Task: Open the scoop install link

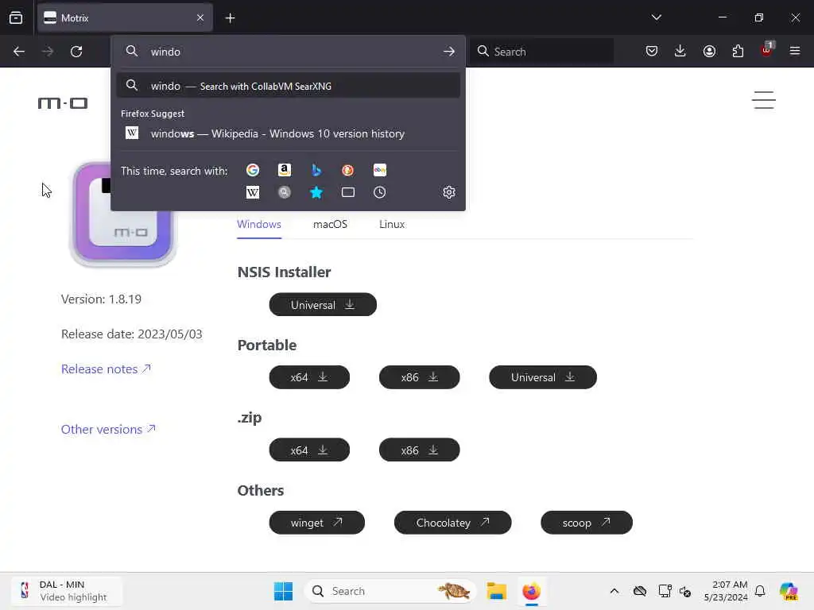Action: [587, 523]
